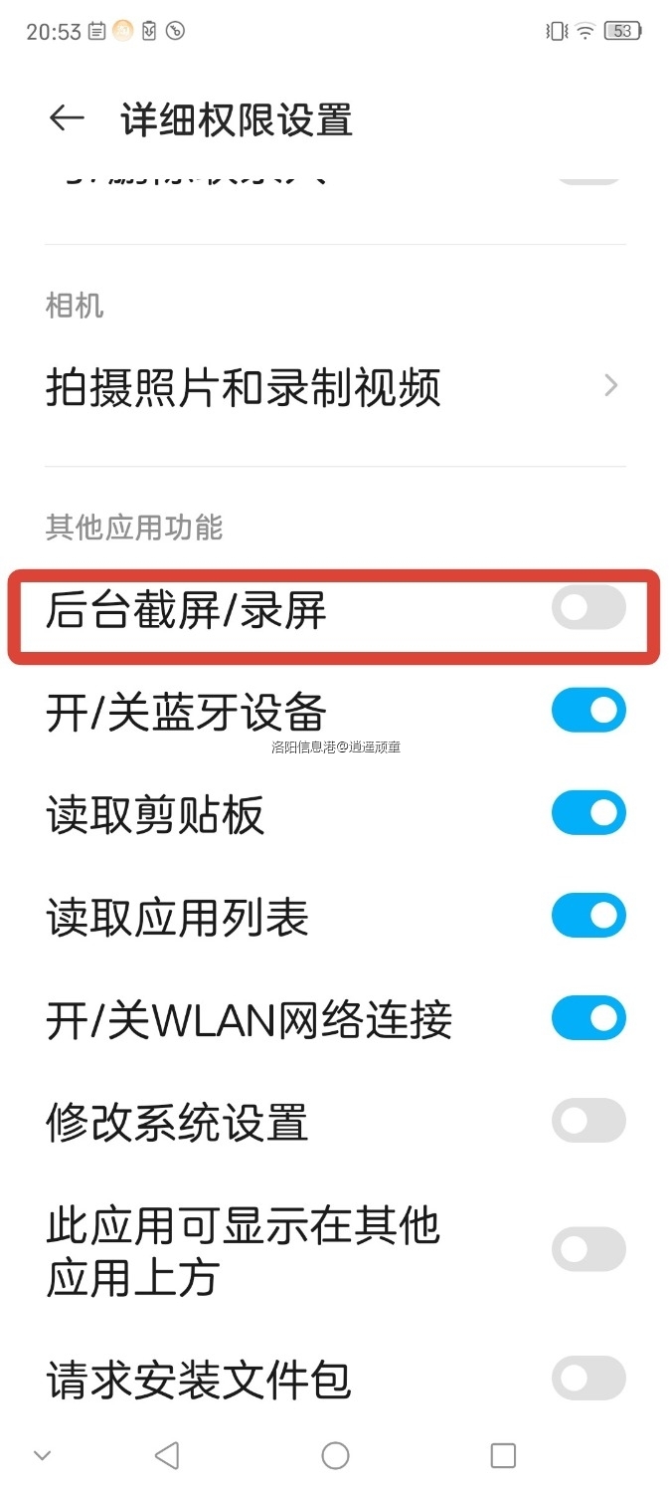This screenshot has height=1493, width=671.
Task: Tap the vibrate mode status icon
Action: click(557, 31)
